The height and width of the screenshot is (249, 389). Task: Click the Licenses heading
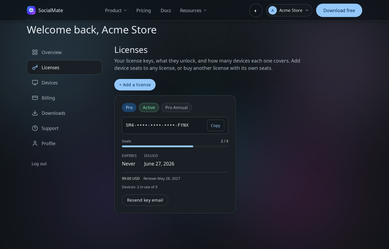(x=131, y=50)
